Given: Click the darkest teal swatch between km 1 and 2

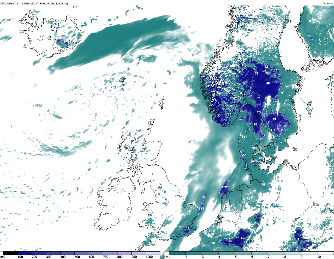Looking at the screenshot, I should point(177,253).
